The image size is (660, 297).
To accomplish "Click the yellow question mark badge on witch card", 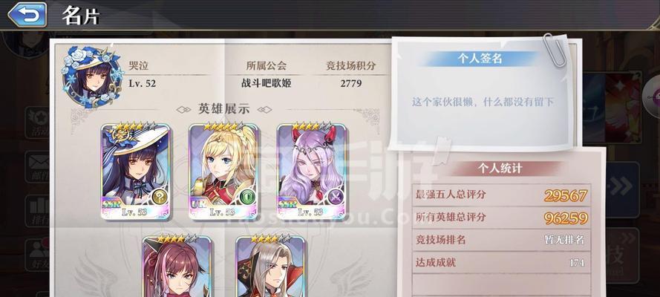I will point(159,197).
